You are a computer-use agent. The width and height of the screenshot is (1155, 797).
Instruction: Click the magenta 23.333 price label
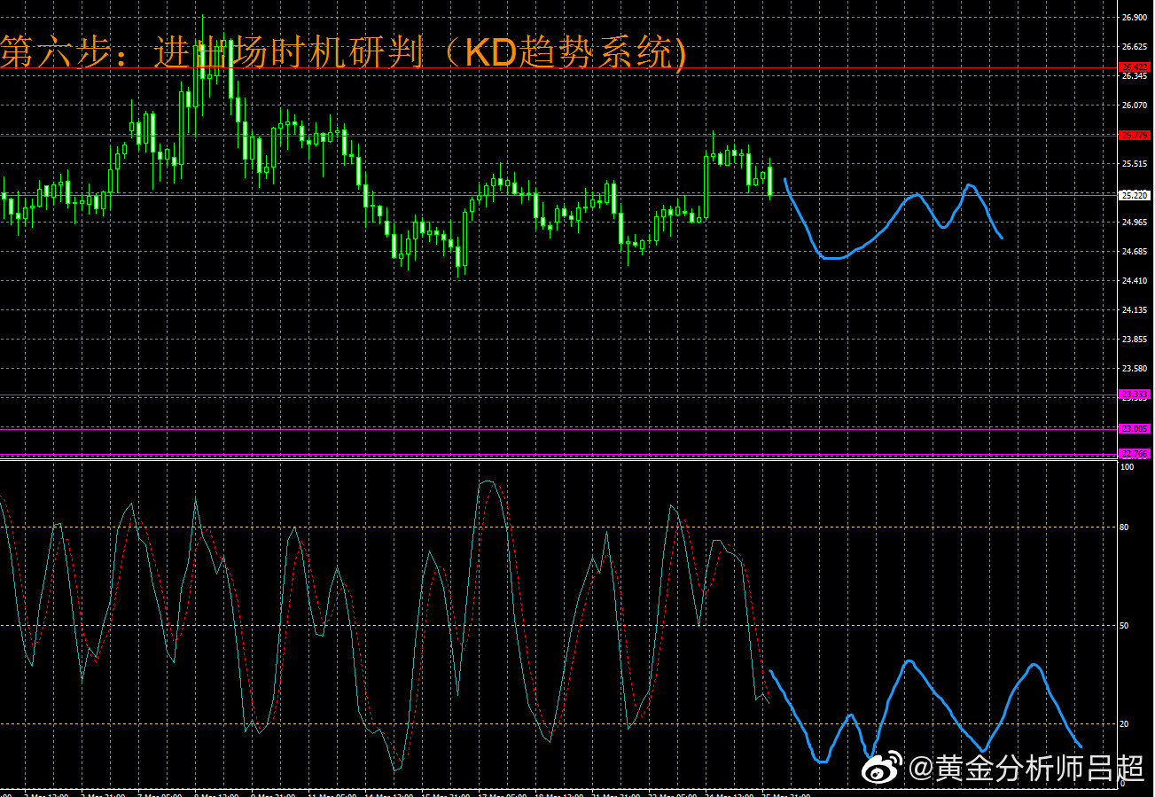pos(1135,395)
